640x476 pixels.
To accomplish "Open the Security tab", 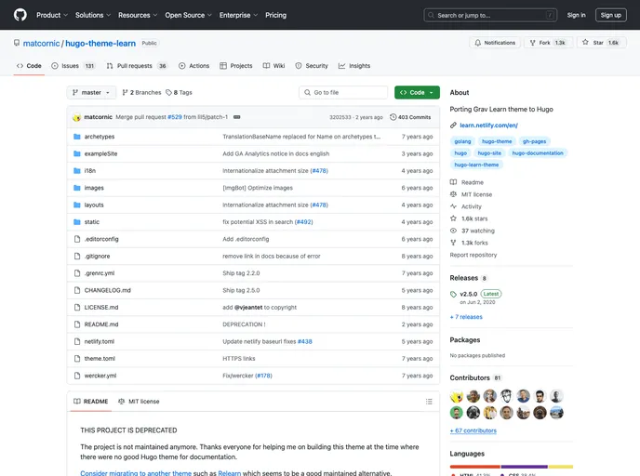I will point(312,66).
